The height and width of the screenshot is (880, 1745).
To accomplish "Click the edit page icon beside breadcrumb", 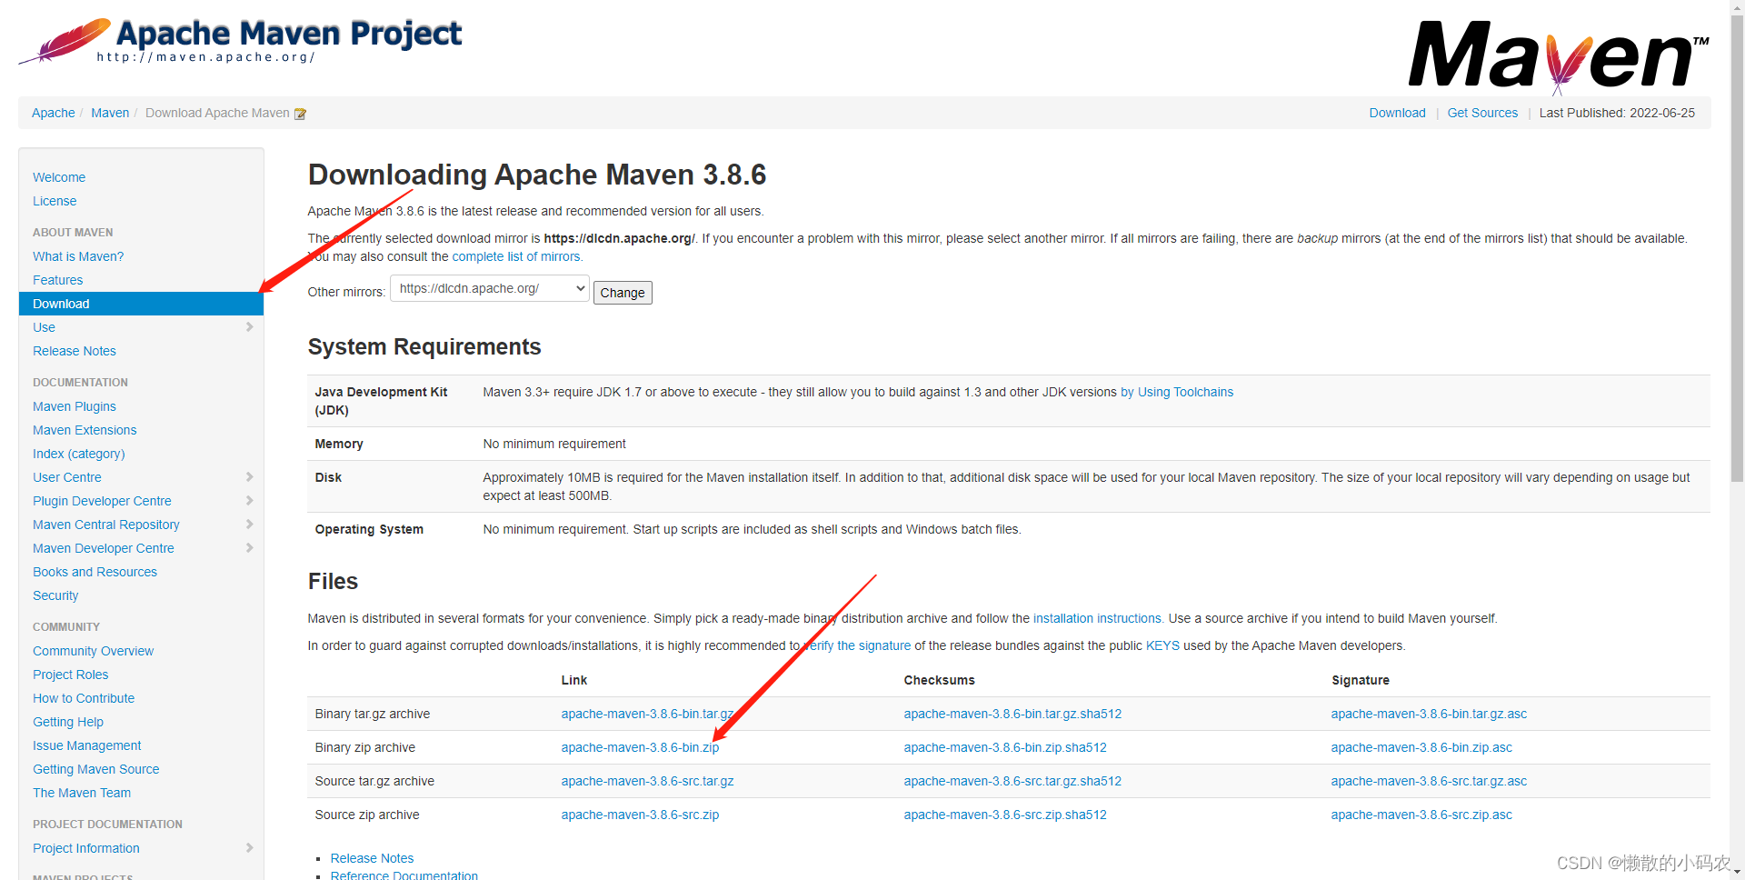I will click(x=301, y=113).
